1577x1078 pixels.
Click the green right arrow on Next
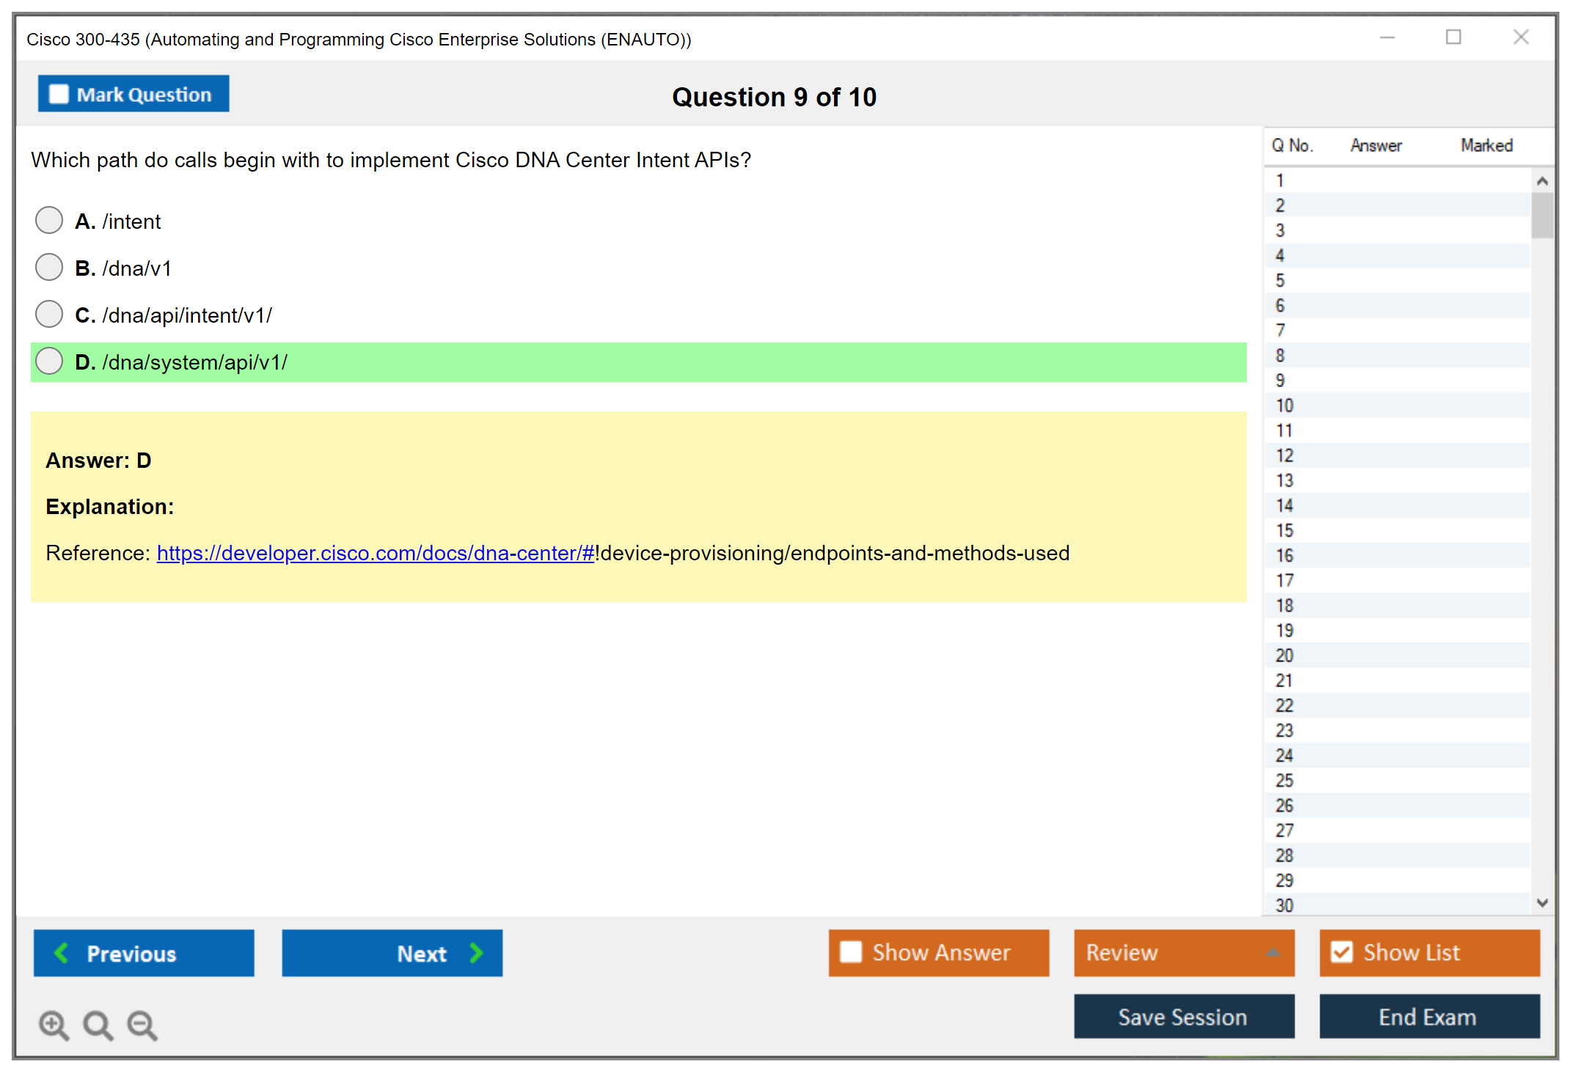point(476,953)
